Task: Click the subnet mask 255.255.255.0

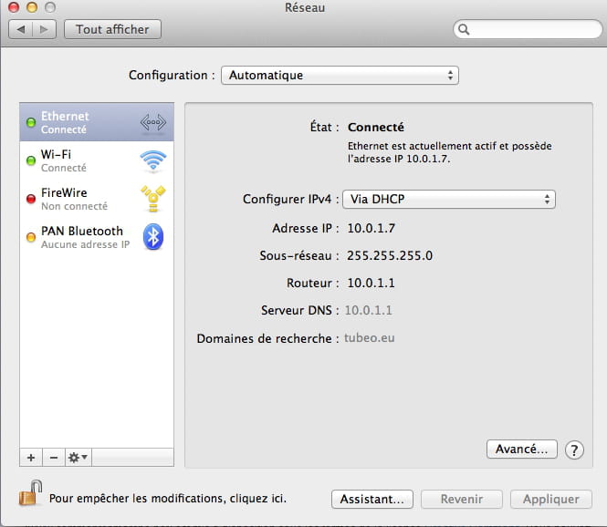Action: pos(390,255)
